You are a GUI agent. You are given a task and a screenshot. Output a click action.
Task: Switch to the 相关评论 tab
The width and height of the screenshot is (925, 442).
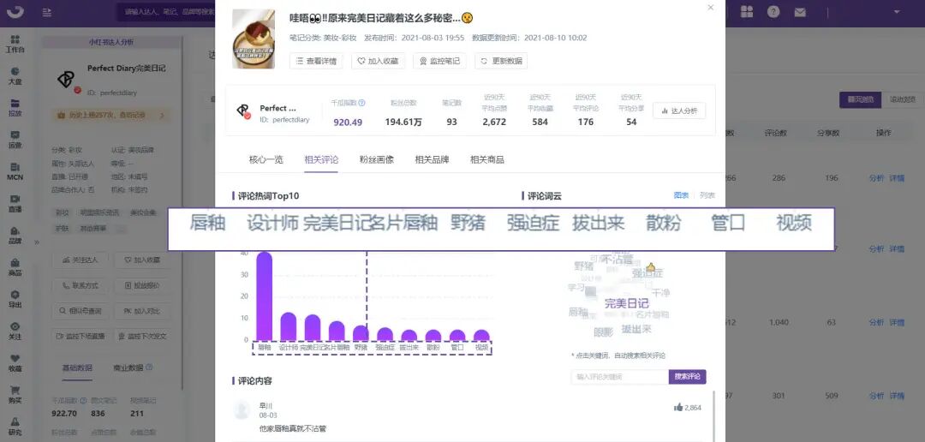tap(321, 159)
